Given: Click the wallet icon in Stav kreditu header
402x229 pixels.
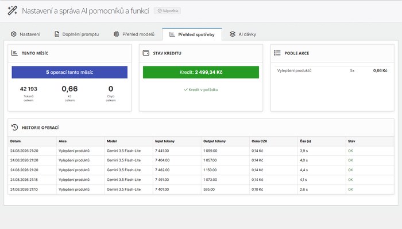Looking at the screenshot, I should tap(146, 53).
